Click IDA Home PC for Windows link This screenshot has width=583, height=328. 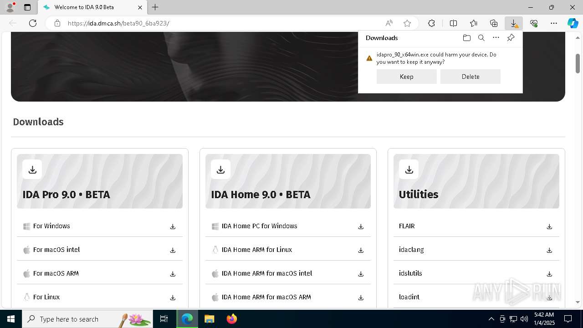pos(259,226)
